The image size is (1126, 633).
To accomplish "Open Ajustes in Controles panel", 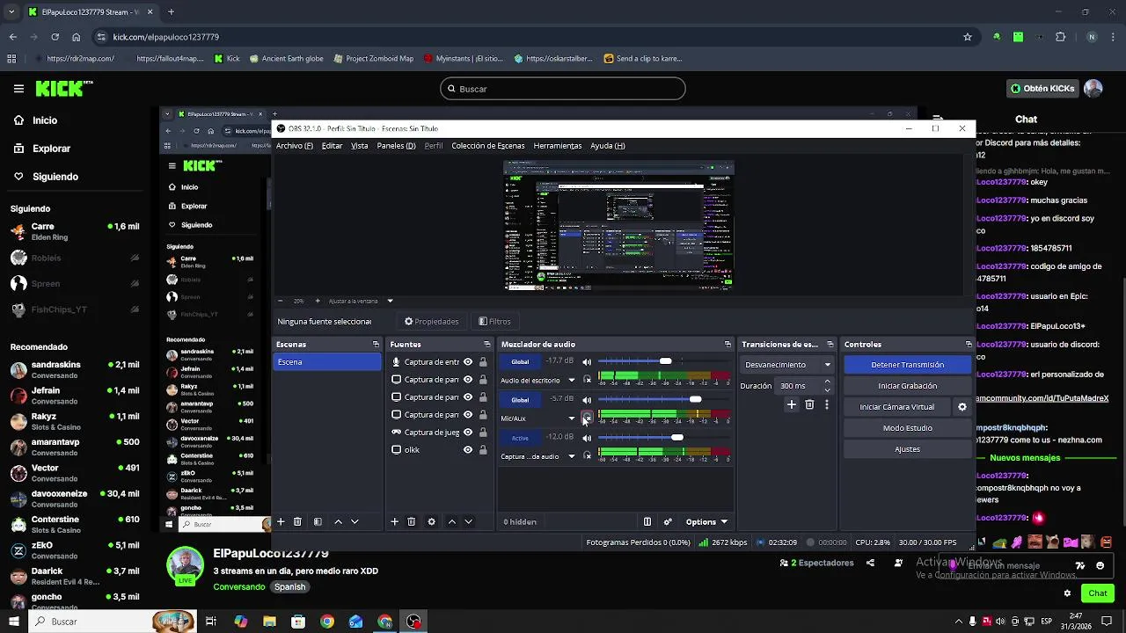I will click(x=908, y=449).
